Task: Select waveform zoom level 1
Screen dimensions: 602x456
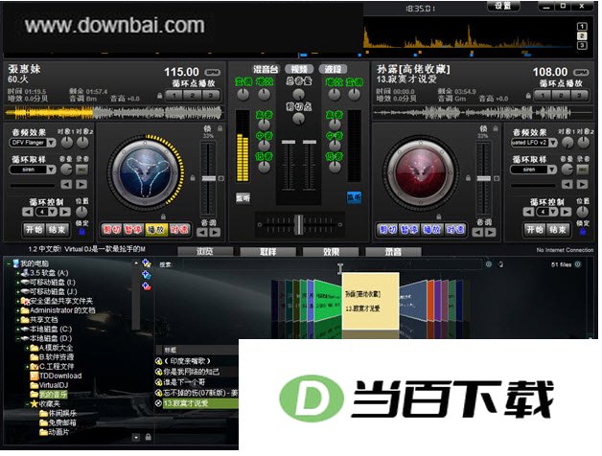Action: (582, 27)
